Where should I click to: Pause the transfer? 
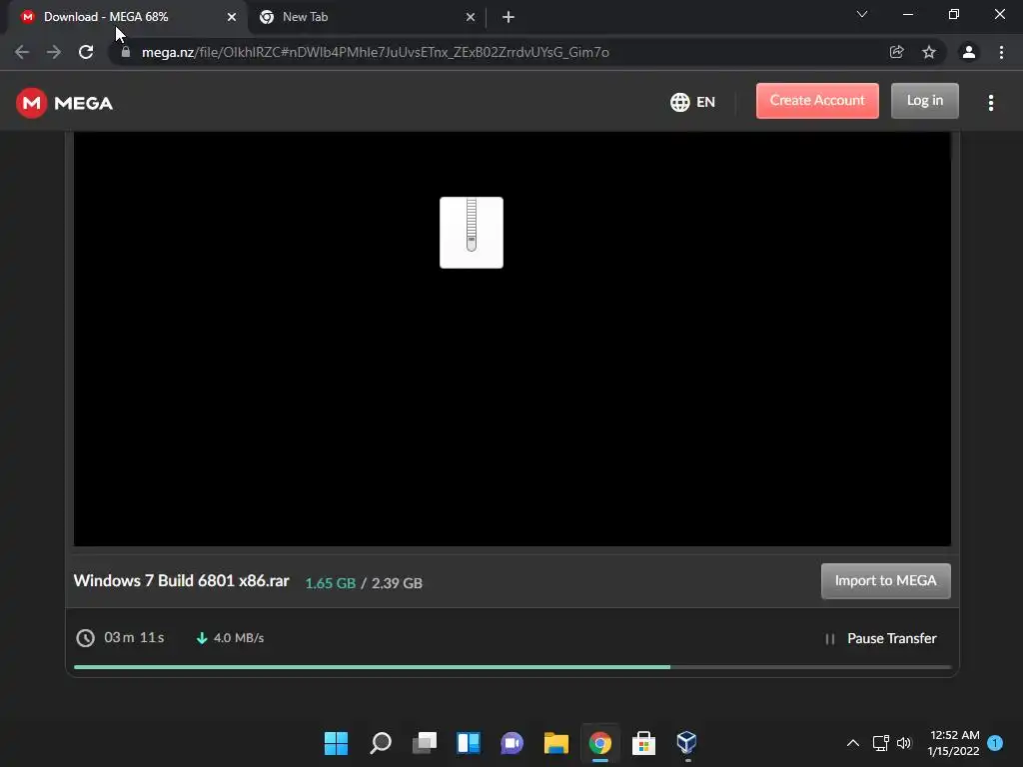881,638
